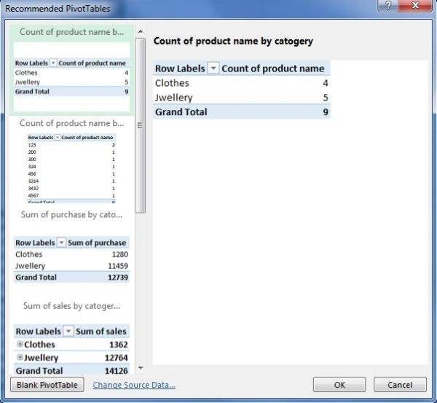Click the Cancel button
Screen dimensions: 437x403
(x=400, y=385)
